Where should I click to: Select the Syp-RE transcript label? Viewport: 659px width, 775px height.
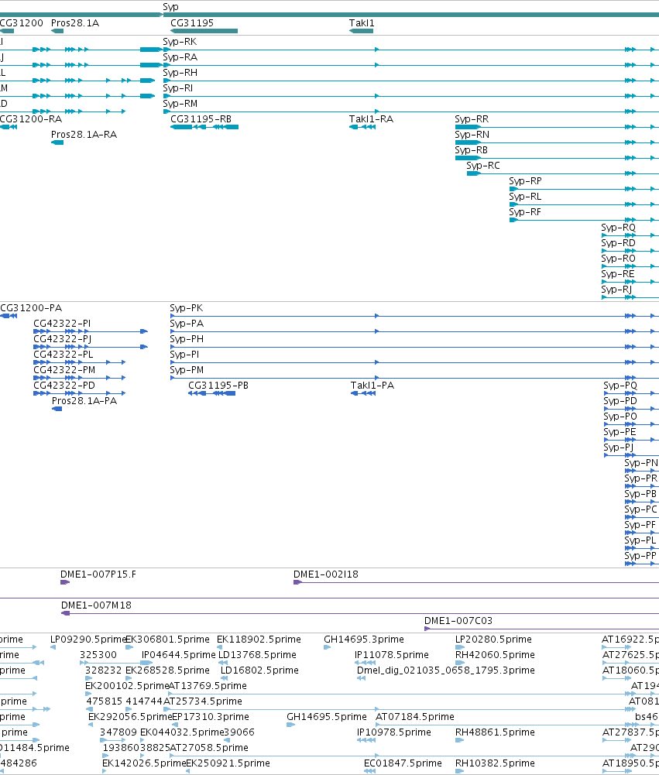pos(617,274)
